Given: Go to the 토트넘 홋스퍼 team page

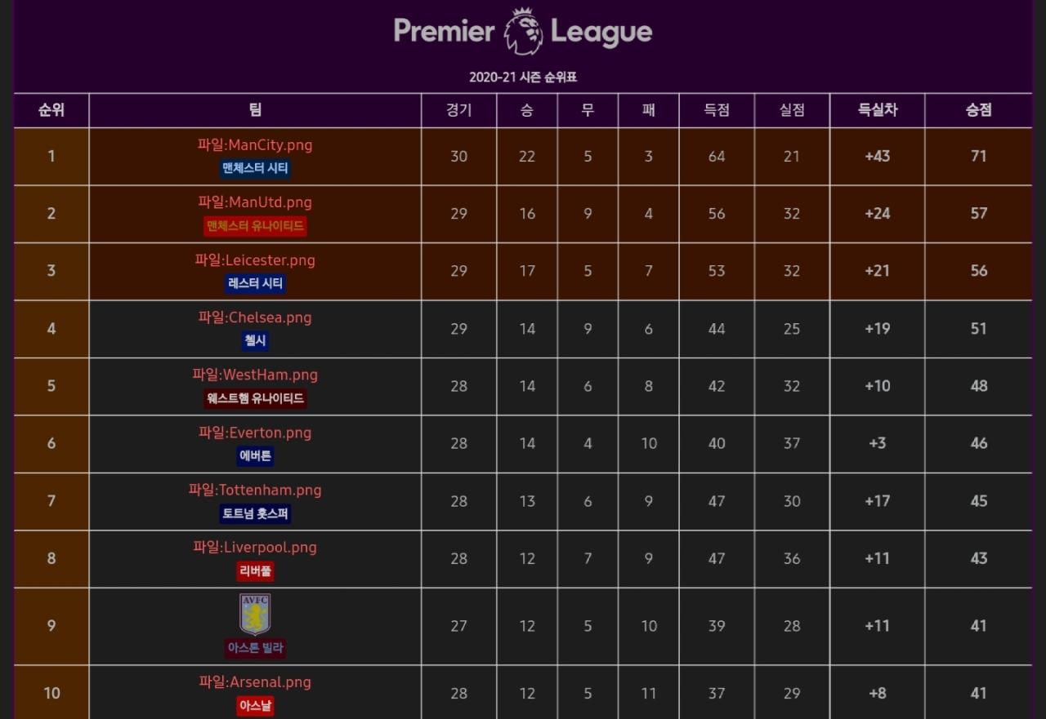Looking at the screenshot, I should click(255, 514).
